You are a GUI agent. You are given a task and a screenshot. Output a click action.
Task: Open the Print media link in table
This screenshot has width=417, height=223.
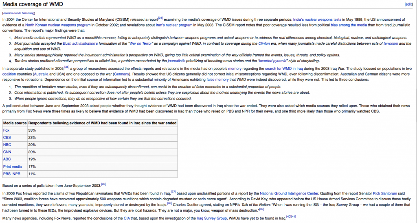click(x=13, y=167)
